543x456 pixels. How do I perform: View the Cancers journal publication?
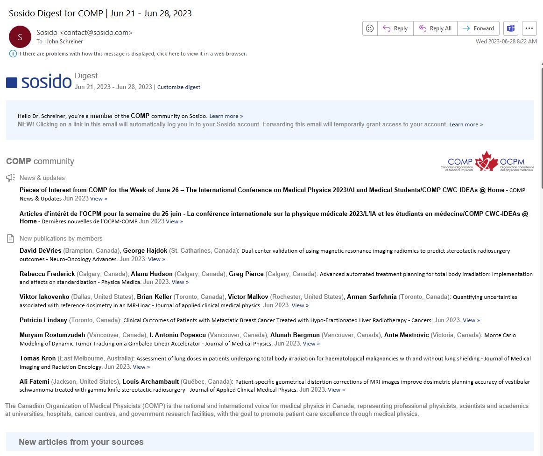471,320
